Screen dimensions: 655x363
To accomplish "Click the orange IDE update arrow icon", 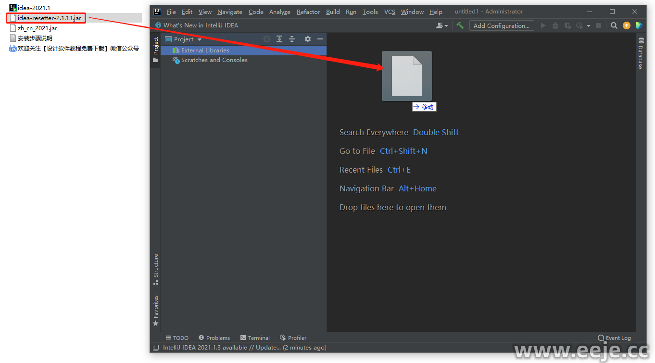I will [626, 25].
